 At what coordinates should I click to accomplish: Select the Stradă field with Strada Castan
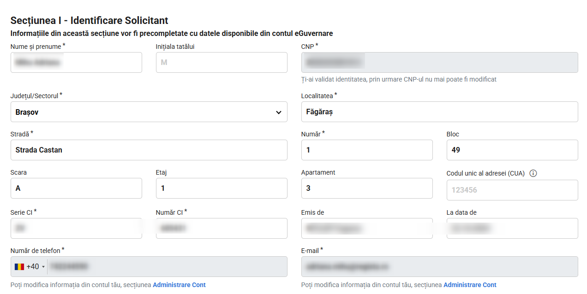[x=149, y=150]
